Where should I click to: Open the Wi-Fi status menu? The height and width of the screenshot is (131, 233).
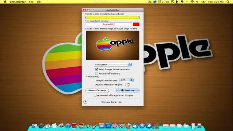click(x=193, y=2)
